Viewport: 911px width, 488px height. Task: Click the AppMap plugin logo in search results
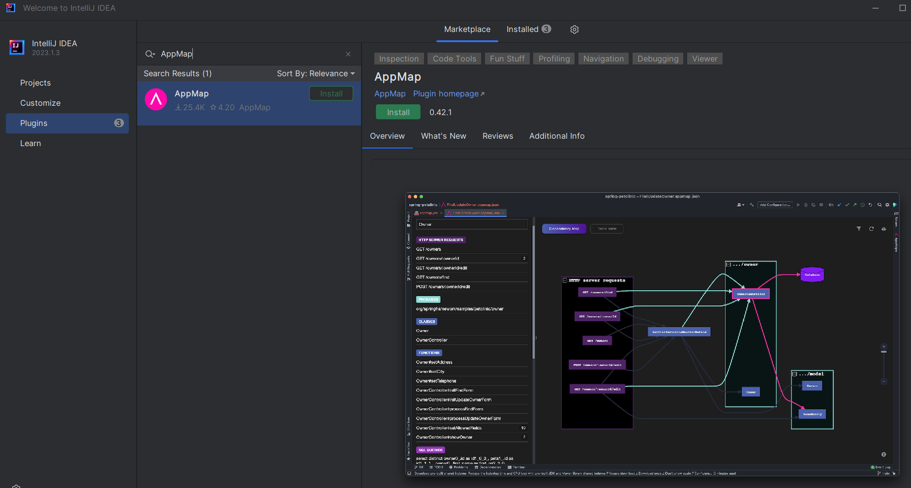(155, 100)
